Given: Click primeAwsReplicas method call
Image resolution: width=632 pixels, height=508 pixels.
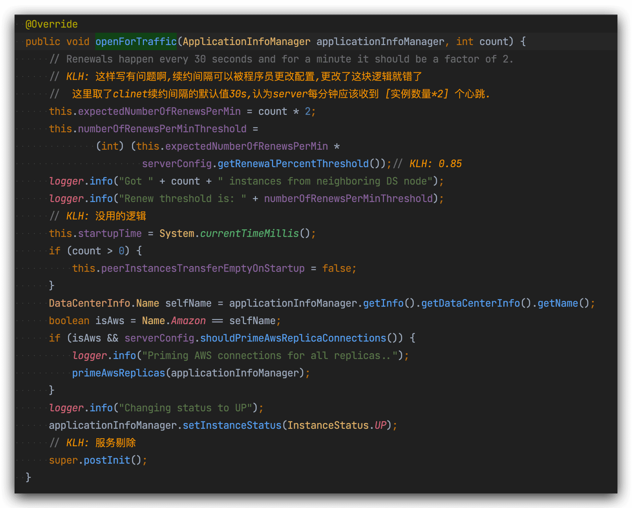Looking at the screenshot, I should 119,373.
